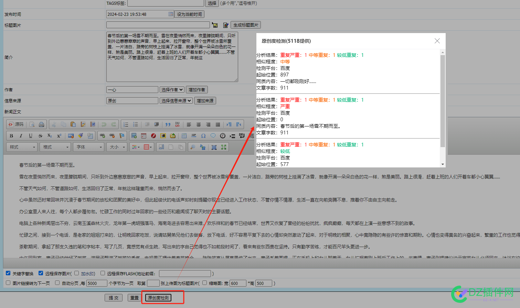Open calendar picker for publish time
This screenshot has height=308, width=520.
[x=171, y=14]
